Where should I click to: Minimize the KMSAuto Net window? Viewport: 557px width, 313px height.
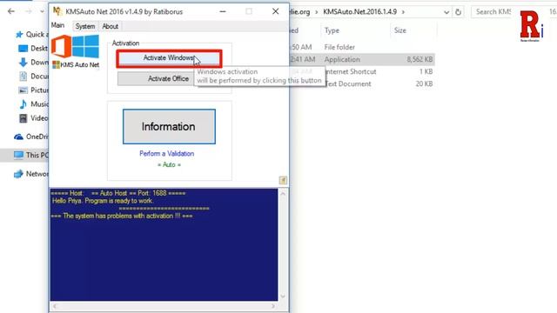click(x=223, y=11)
